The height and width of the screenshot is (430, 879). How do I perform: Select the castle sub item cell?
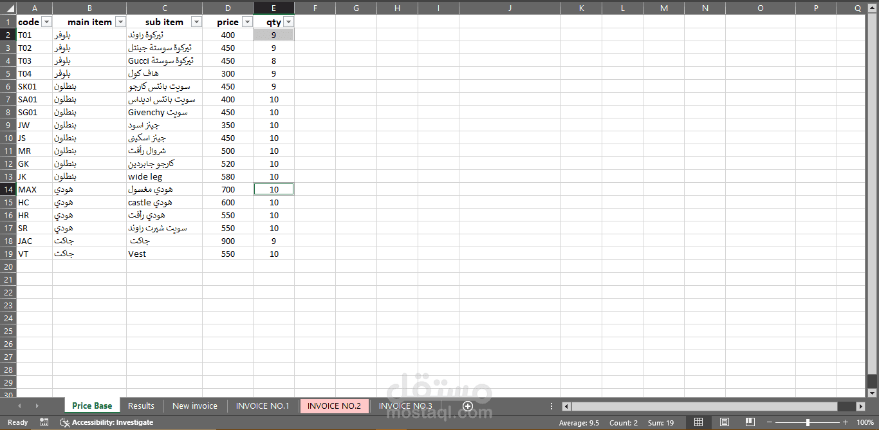pos(164,202)
